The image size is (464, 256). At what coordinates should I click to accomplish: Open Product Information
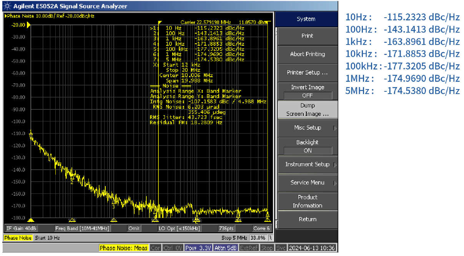(307, 201)
